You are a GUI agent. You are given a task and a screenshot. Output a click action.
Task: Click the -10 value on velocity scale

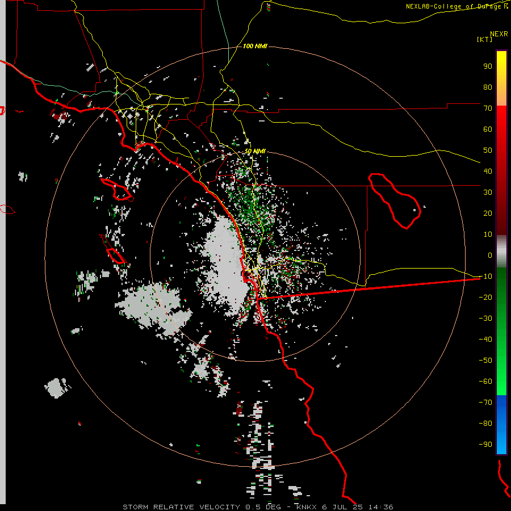(x=485, y=277)
